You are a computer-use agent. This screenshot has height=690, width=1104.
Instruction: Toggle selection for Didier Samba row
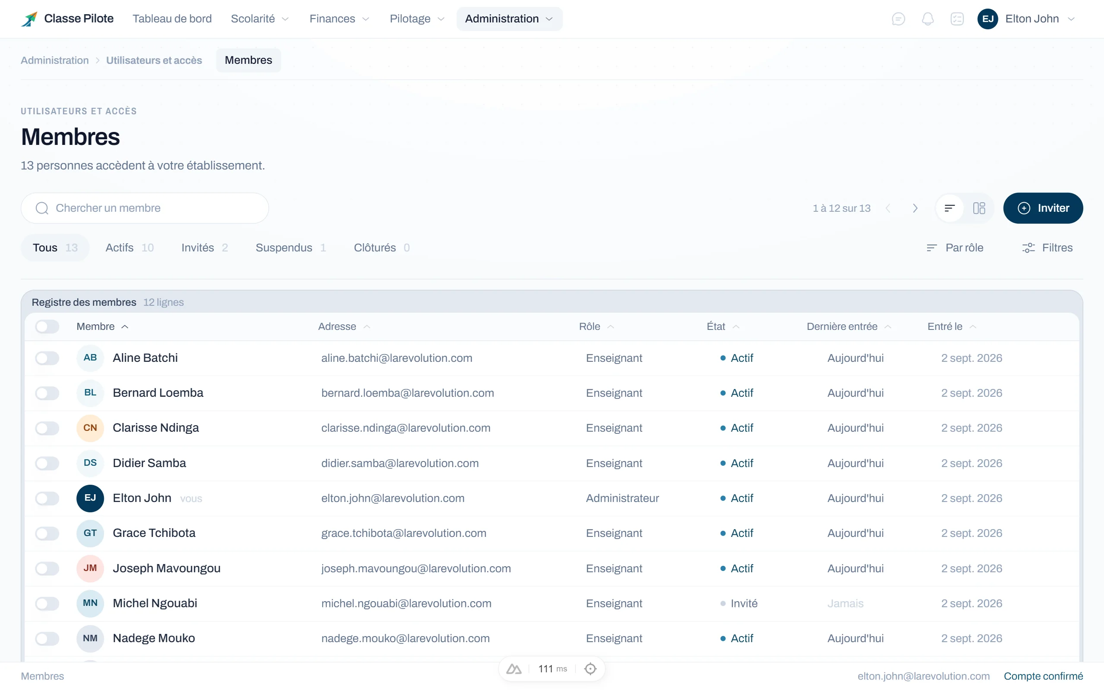[47, 463]
